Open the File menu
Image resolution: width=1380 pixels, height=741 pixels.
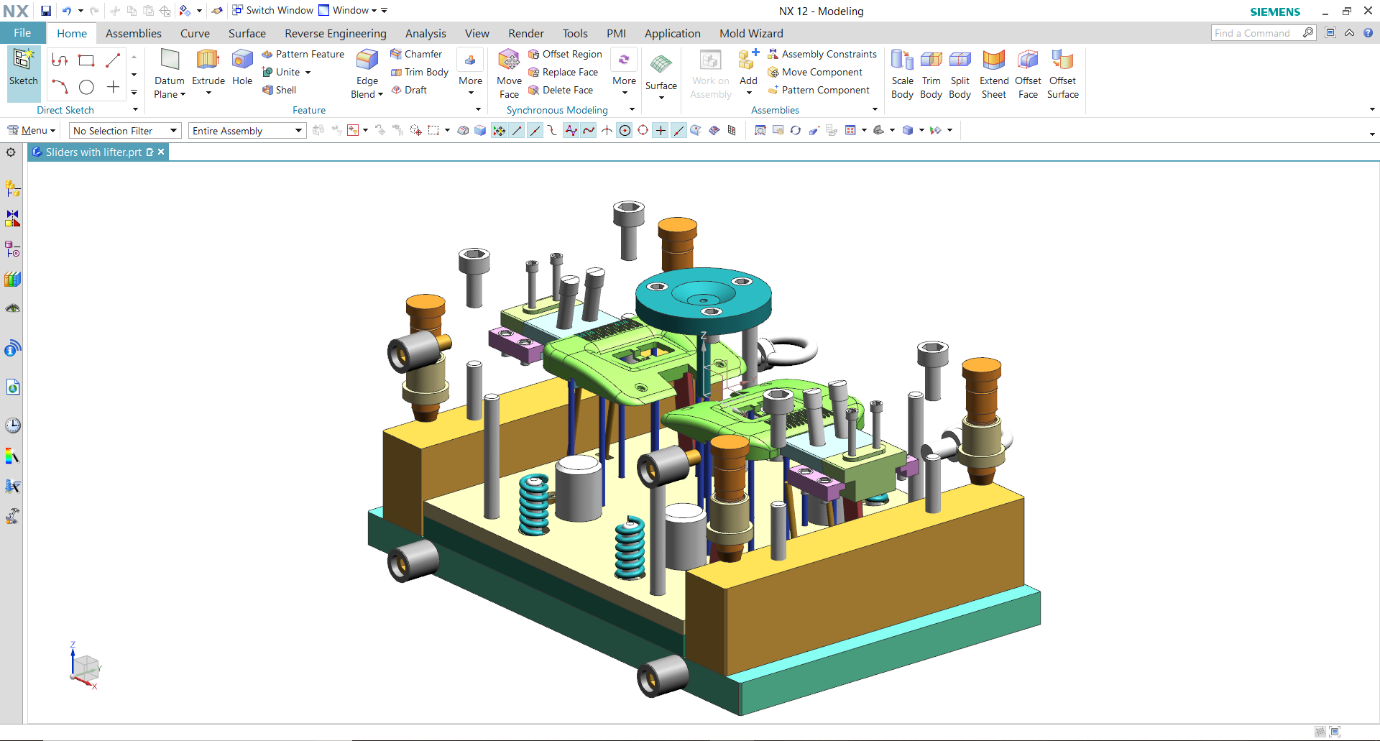pyautogui.click(x=22, y=33)
